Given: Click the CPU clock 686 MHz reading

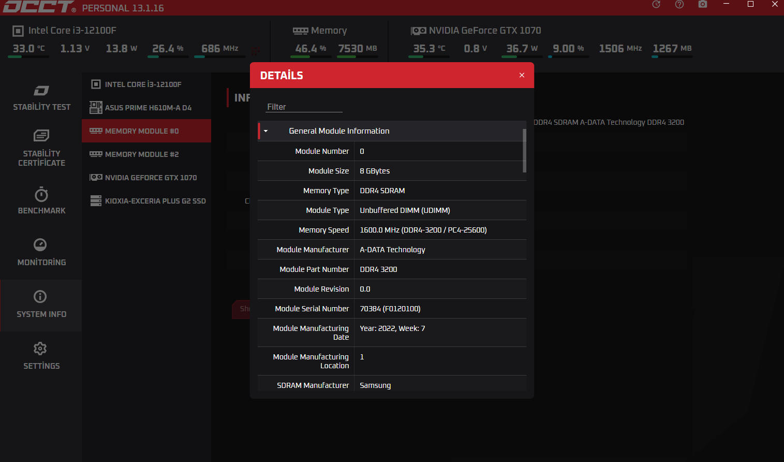Looking at the screenshot, I should pyautogui.click(x=219, y=49).
